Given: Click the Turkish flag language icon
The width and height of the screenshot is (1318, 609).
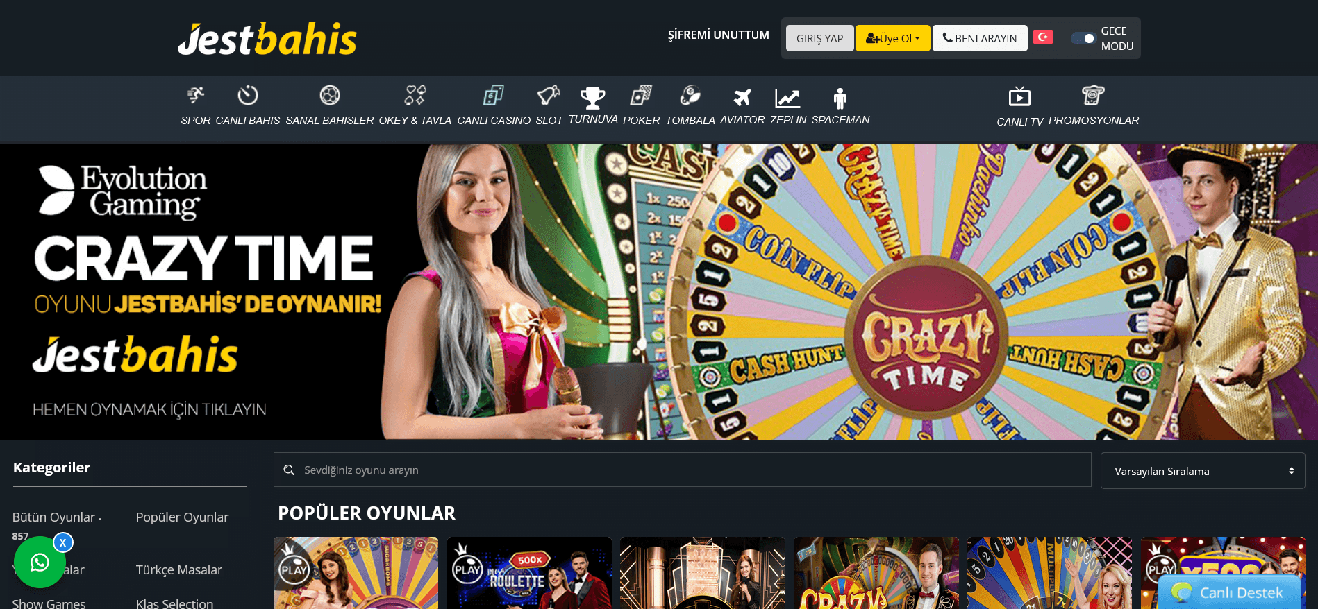Looking at the screenshot, I should coord(1043,37).
